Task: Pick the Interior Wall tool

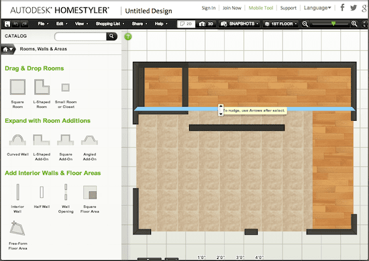Action: [x=17, y=192]
